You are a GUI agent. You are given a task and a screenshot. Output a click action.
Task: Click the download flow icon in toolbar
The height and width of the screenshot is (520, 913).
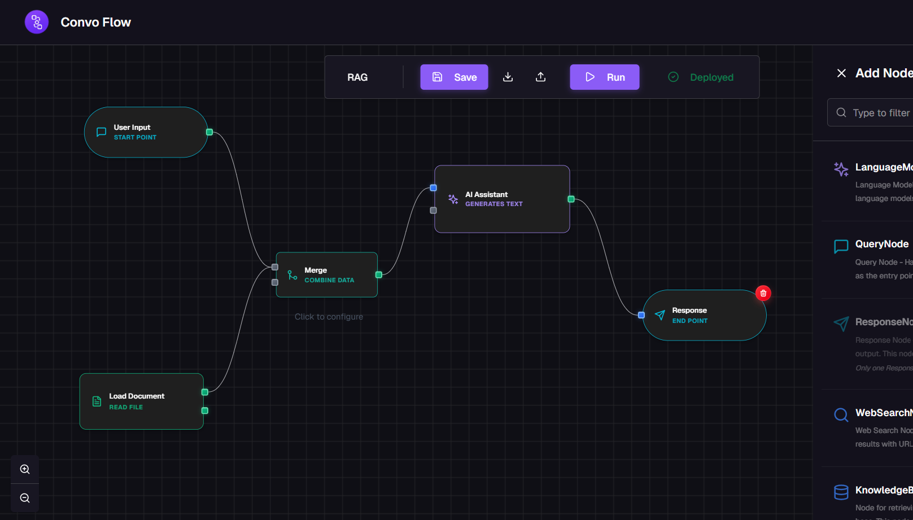[508, 77]
